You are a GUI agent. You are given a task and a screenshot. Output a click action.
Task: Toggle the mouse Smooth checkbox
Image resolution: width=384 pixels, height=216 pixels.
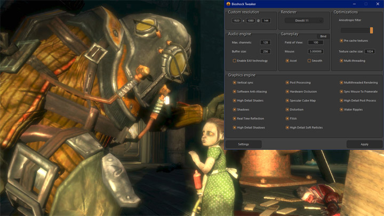pos(309,61)
